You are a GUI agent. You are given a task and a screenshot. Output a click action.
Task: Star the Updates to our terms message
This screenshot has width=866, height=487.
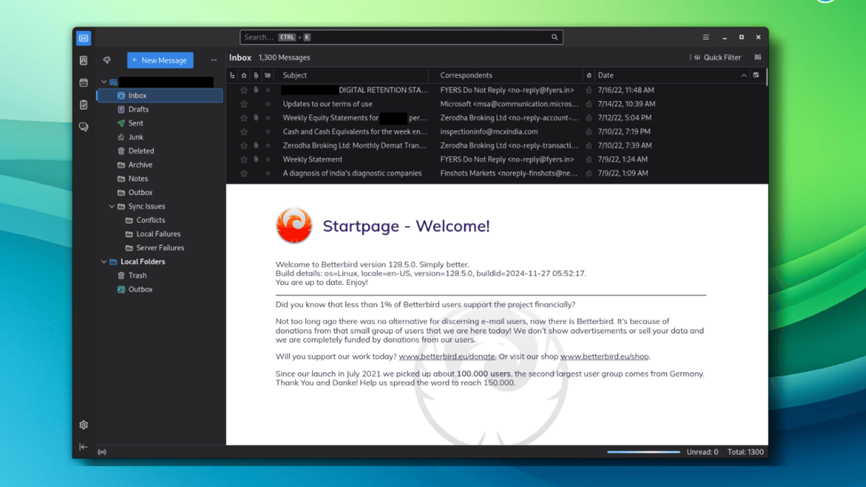point(244,104)
